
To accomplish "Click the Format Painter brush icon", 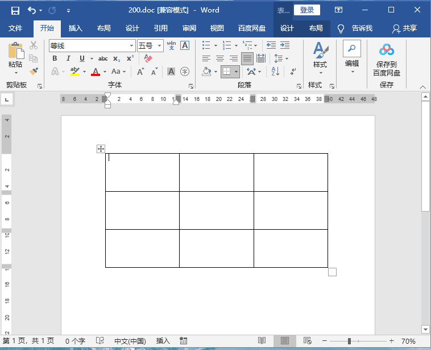I will click(x=34, y=71).
